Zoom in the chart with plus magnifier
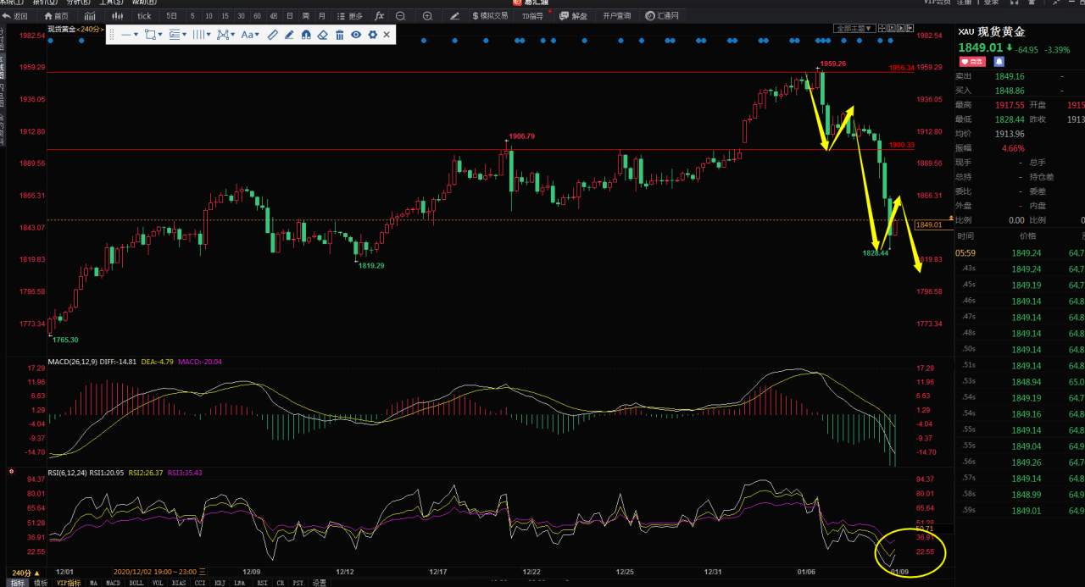The image size is (1085, 587). 427,16
